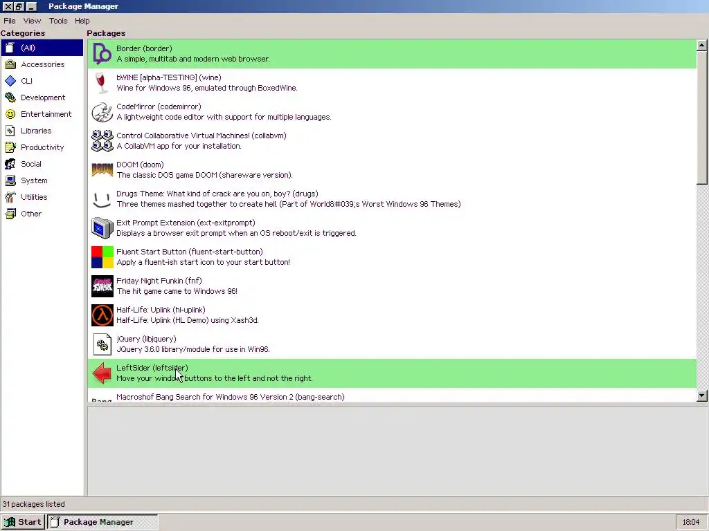The image size is (709, 531).
Task: Click the CLI blue diamond icon
Action: coord(10,81)
